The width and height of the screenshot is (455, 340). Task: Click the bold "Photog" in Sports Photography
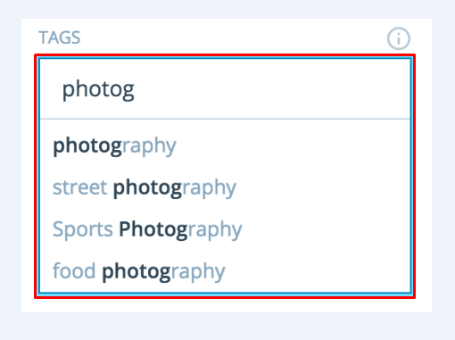click(153, 229)
